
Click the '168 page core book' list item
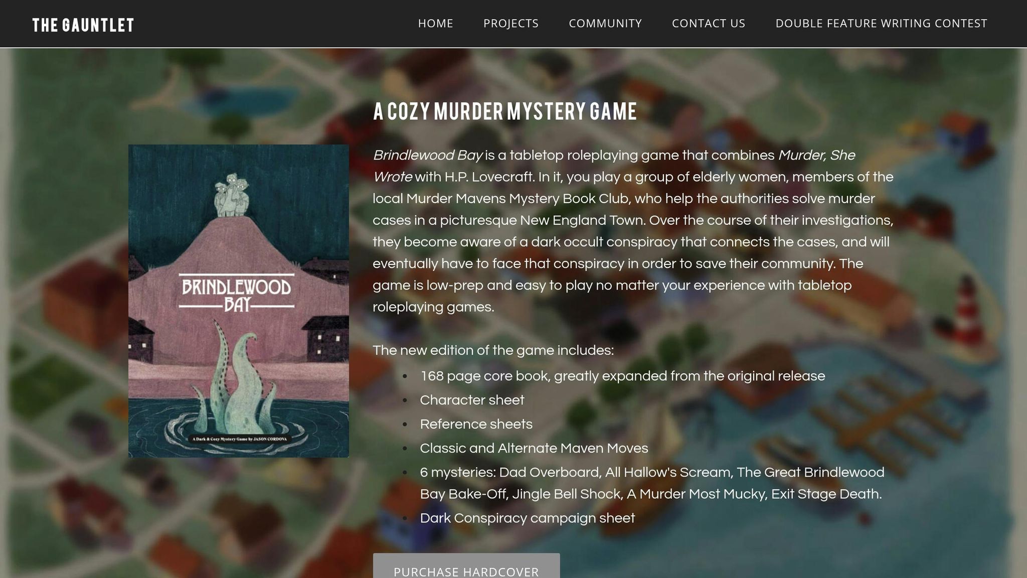point(622,376)
